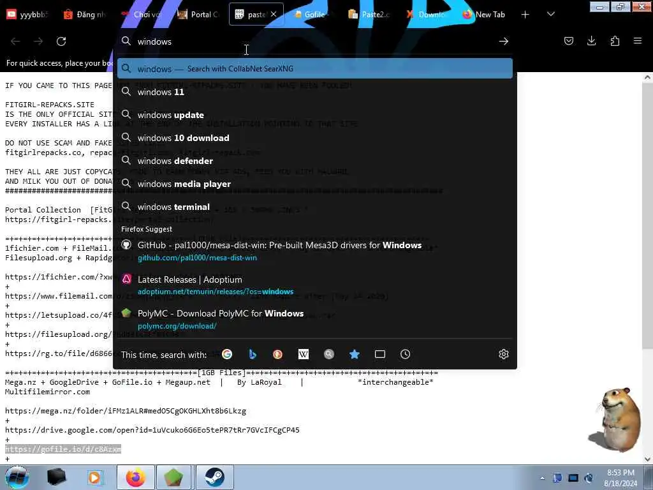This screenshot has height=490, width=653.
Task: Switch to the Paste2 tab
Action: click(x=369, y=14)
